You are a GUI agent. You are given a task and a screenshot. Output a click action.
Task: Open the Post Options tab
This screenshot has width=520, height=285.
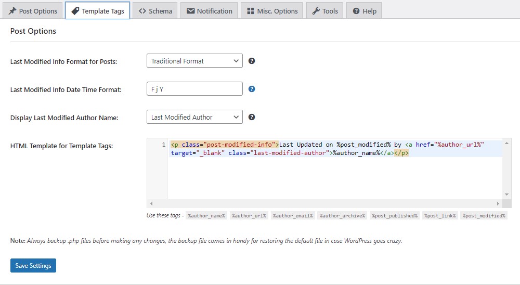[33, 11]
